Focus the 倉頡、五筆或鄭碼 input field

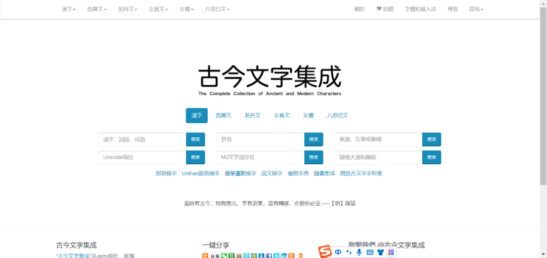pyautogui.click(x=378, y=140)
